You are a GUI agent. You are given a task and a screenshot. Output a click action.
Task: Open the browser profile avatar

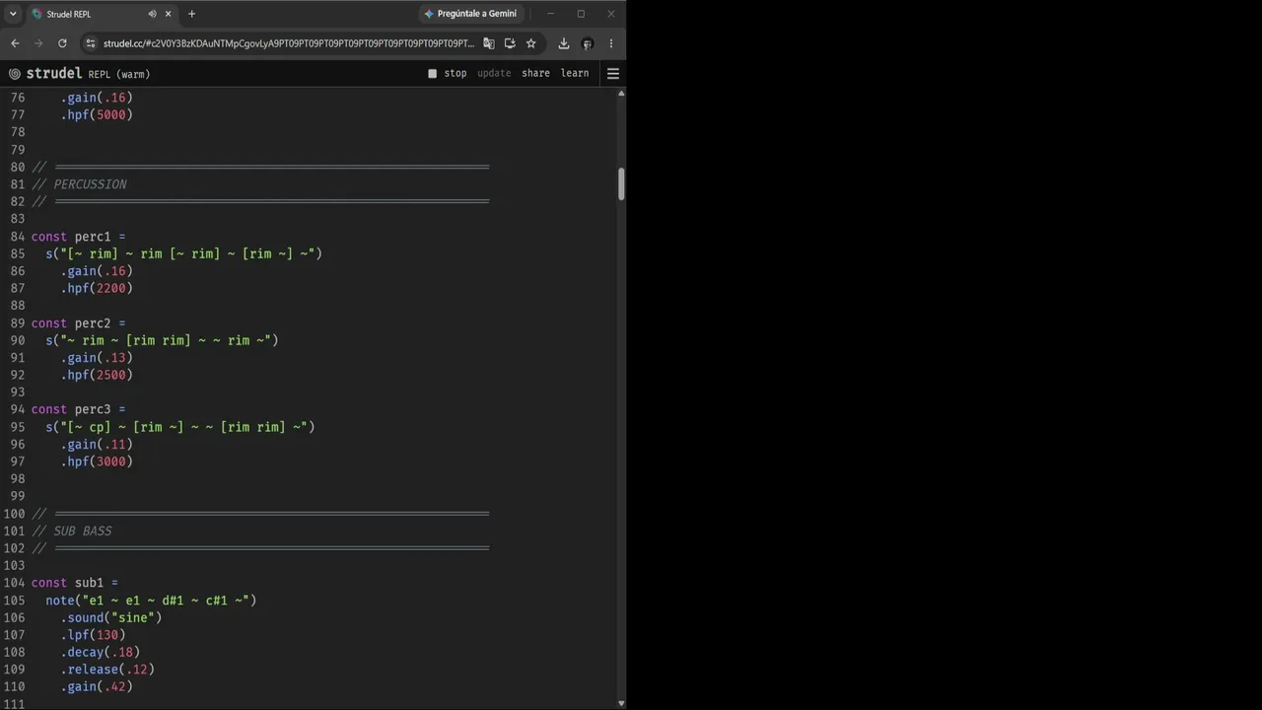(x=588, y=43)
